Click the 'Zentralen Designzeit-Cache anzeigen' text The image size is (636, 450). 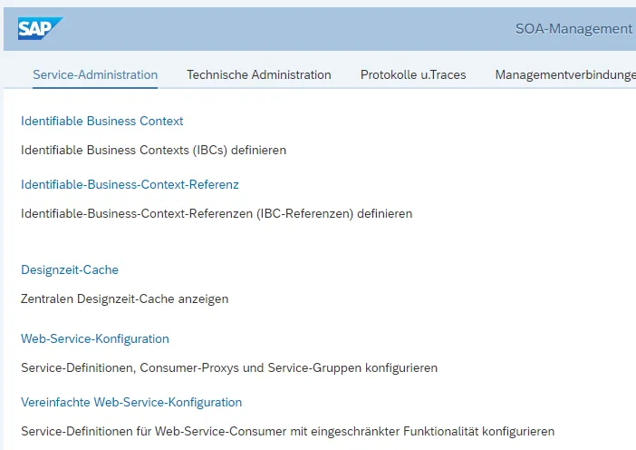coord(124,298)
